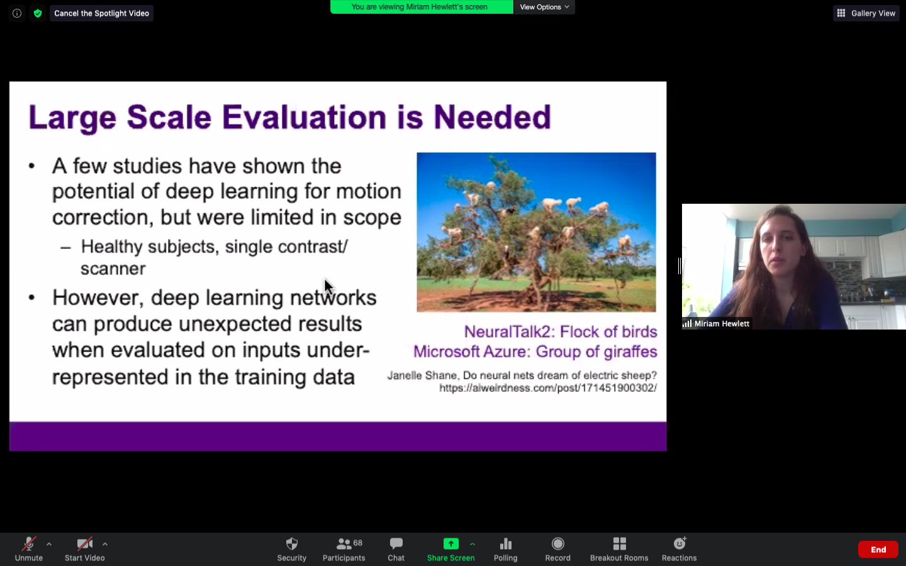Expand the share options arrow beside Share Screen
This screenshot has width=906, height=566.
pyautogui.click(x=473, y=544)
